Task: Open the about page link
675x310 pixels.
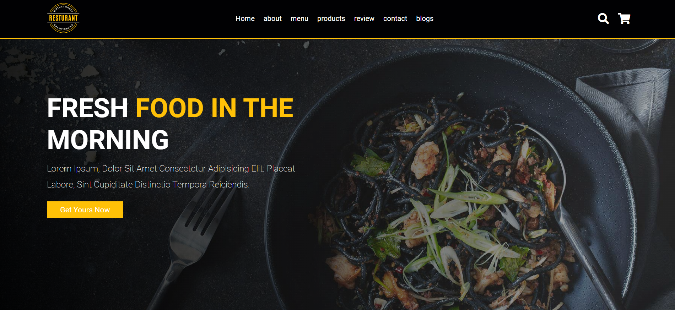Action: click(272, 18)
